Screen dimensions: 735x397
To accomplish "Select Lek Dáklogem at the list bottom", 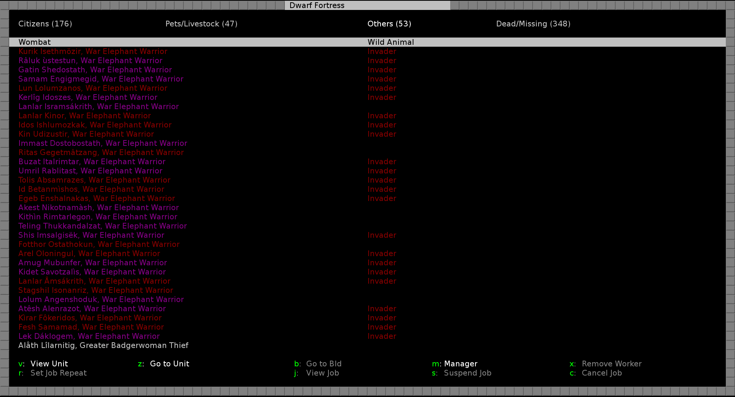I will click(89, 336).
